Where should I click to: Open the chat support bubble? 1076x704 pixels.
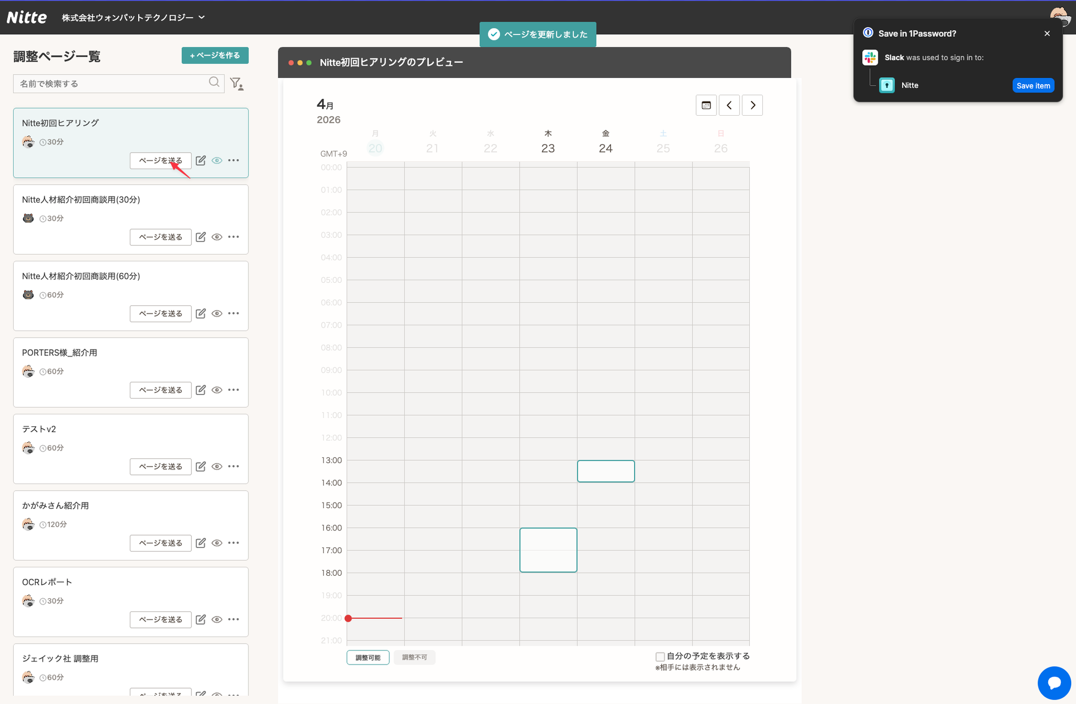1054,683
